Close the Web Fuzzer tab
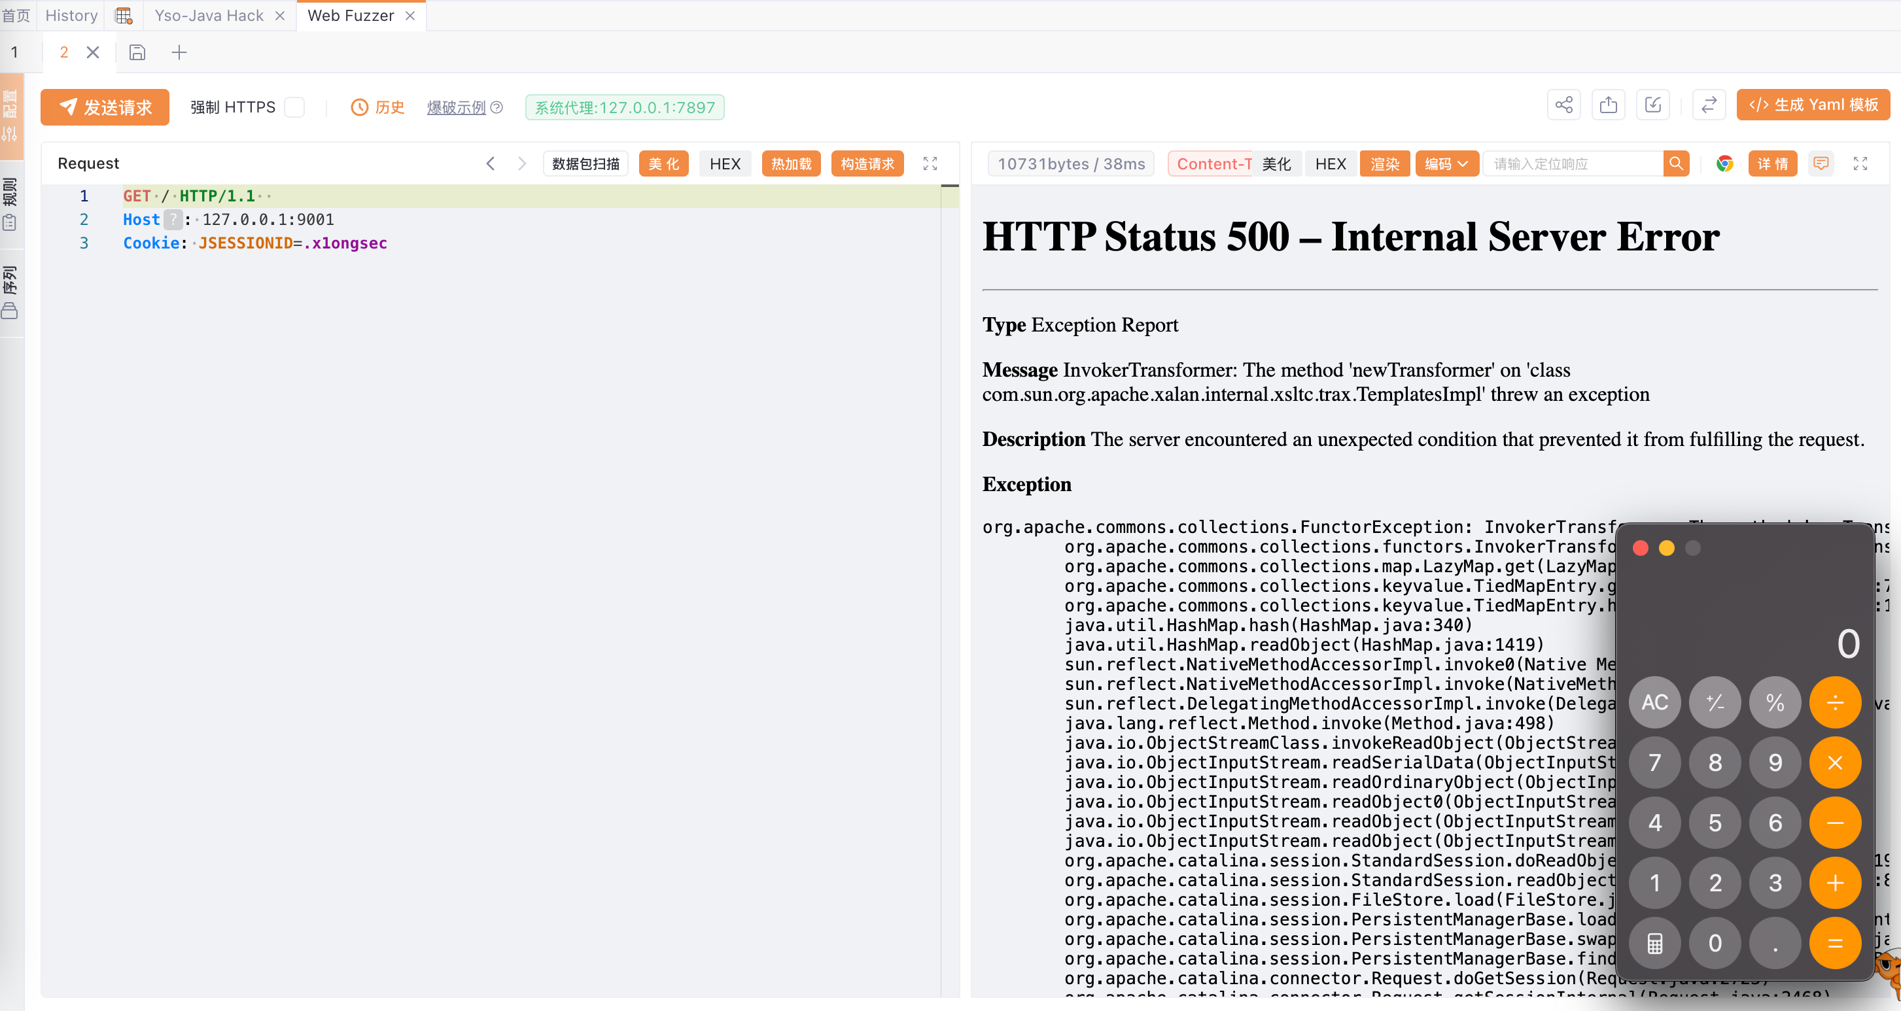This screenshot has height=1011, width=1901. click(x=410, y=16)
